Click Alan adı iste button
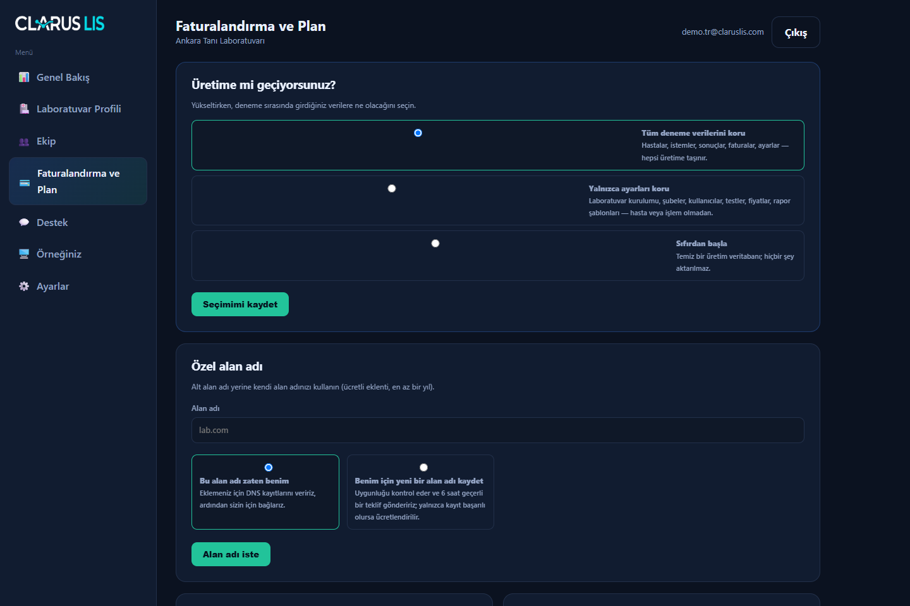The height and width of the screenshot is (606, 910). 231,554
